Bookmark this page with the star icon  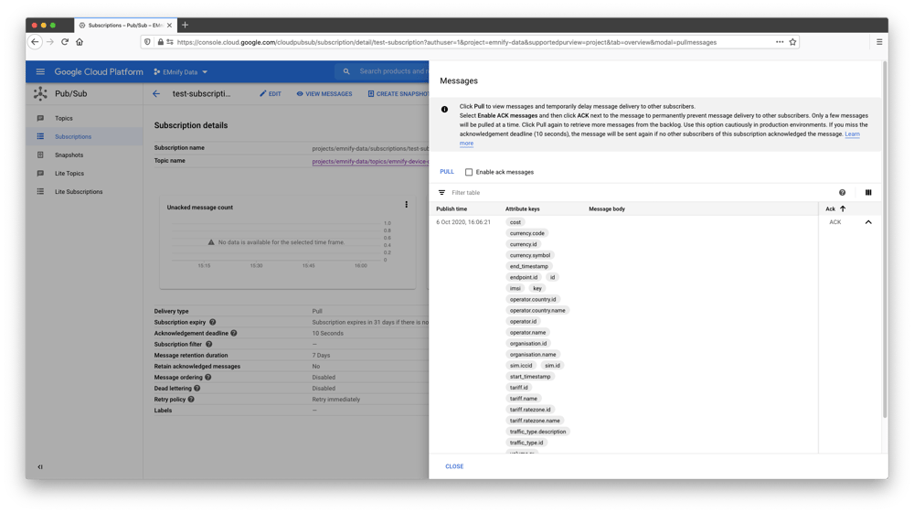[x=792, y=42]
